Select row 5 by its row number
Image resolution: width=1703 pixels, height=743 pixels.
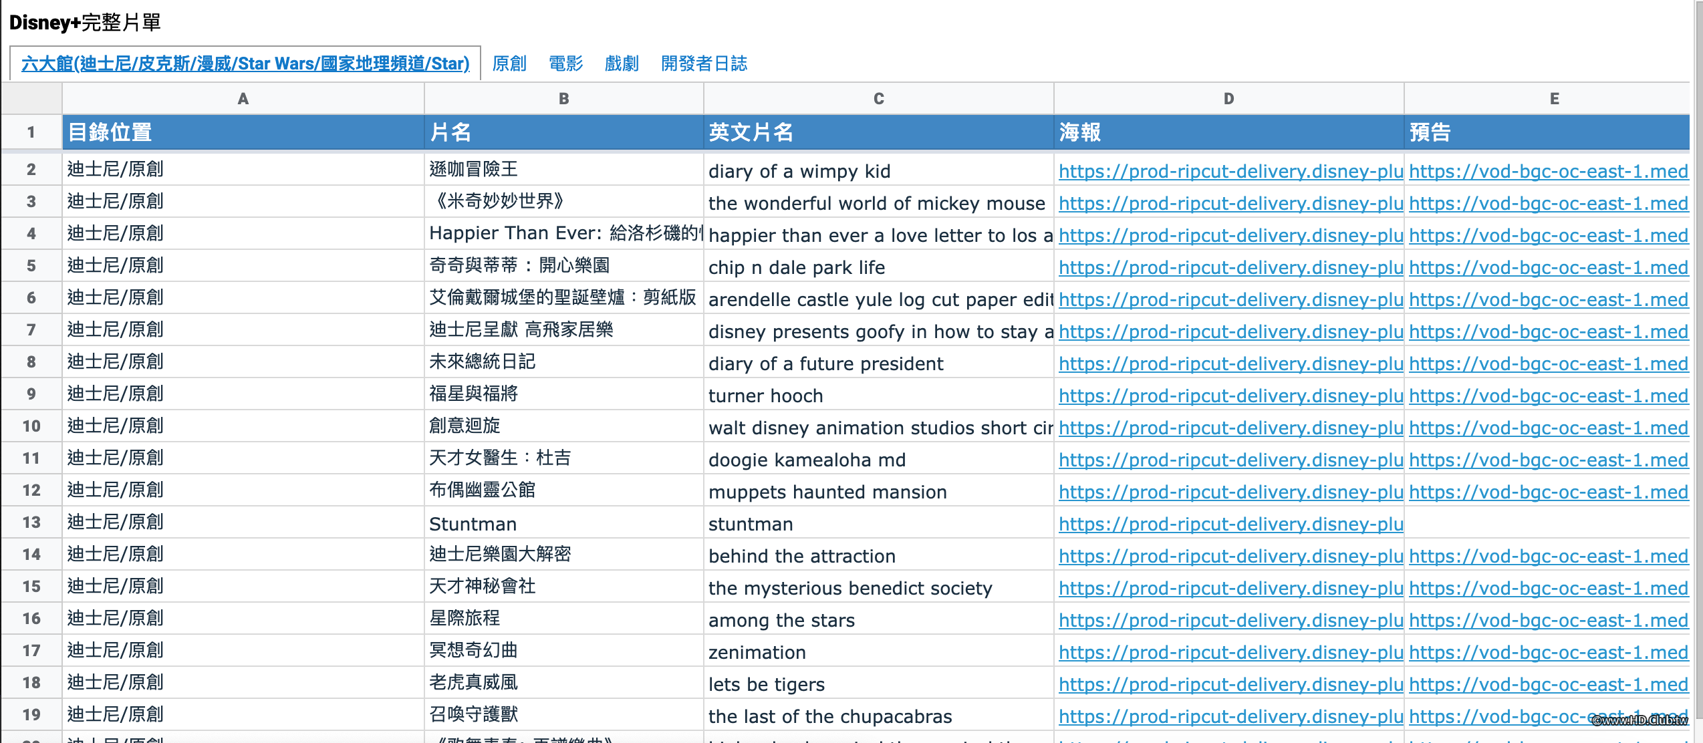tap(31, 265)
